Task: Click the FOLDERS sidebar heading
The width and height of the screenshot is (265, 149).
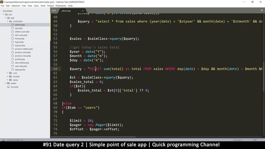Action: click(x=7, y=11)
